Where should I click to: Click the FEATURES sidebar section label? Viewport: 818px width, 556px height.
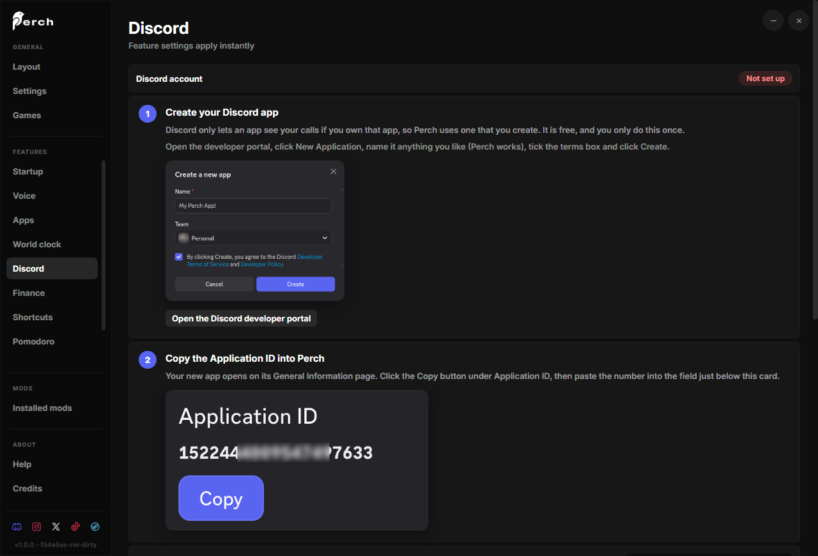[30, 152]
